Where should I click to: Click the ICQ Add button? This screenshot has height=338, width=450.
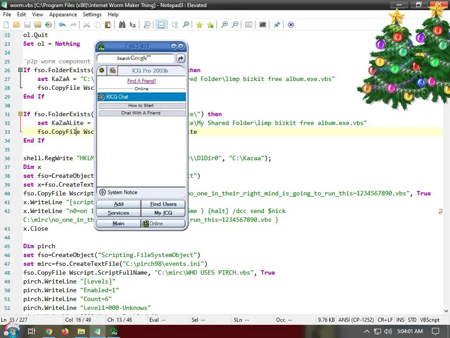pyautogui.click(x=119, y=204)
